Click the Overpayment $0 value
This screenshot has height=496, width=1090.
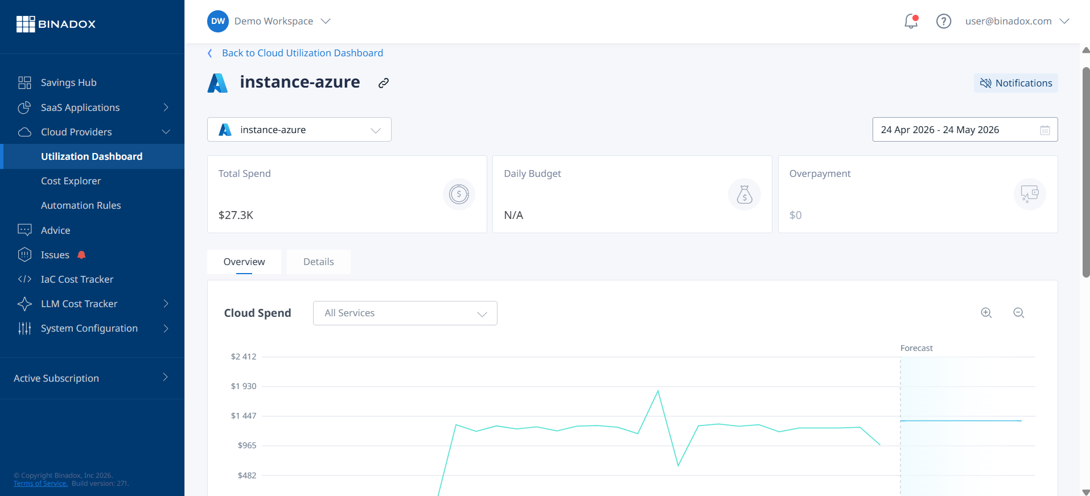pos(795,215)
